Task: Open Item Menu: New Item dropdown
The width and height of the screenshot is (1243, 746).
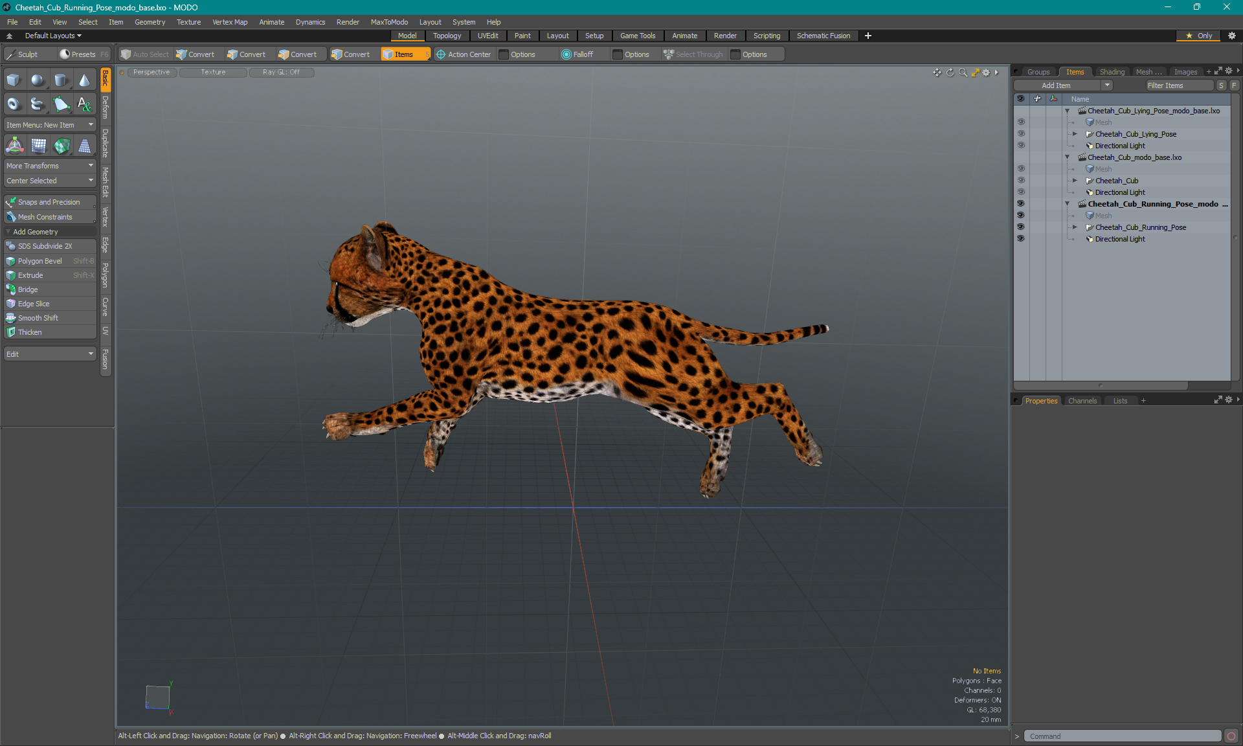Action: pyautogui.click(x=50, y=125)
